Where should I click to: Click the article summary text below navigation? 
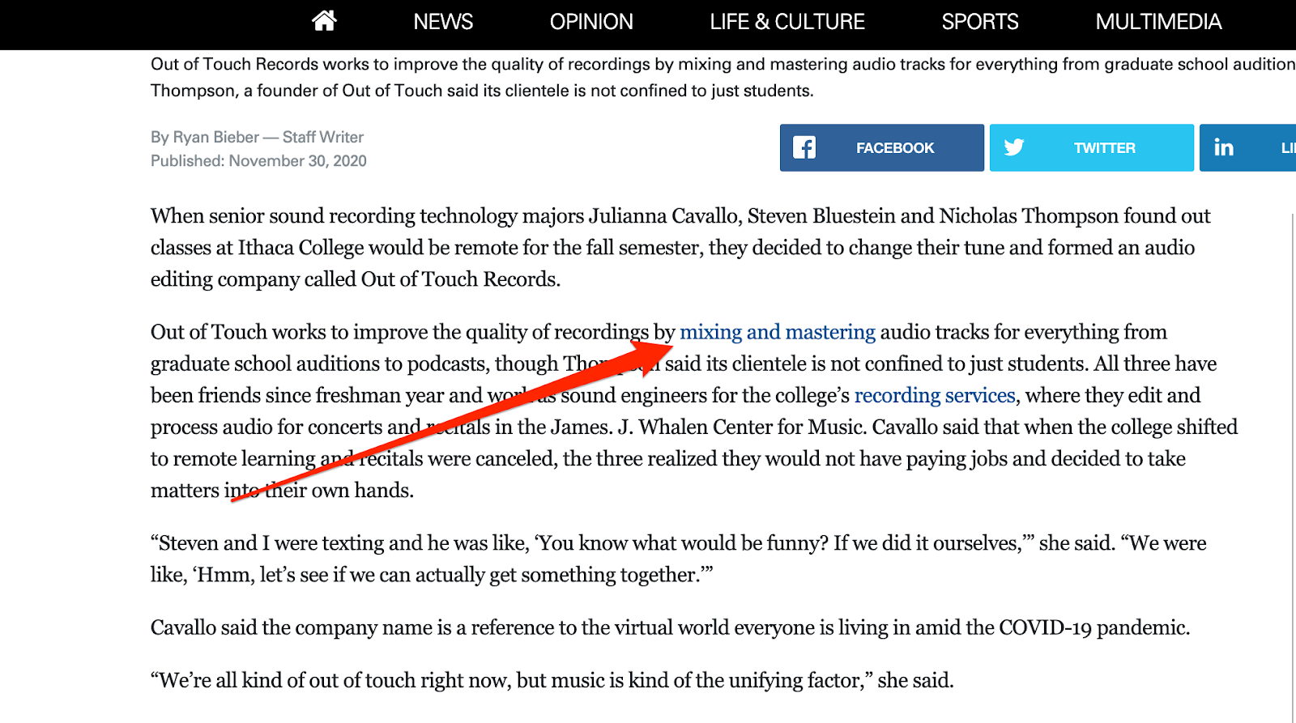723,77
